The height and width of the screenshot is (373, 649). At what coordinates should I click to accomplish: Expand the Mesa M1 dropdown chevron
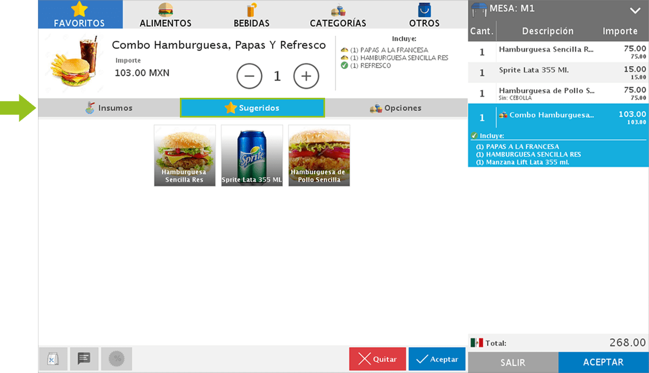635,10
